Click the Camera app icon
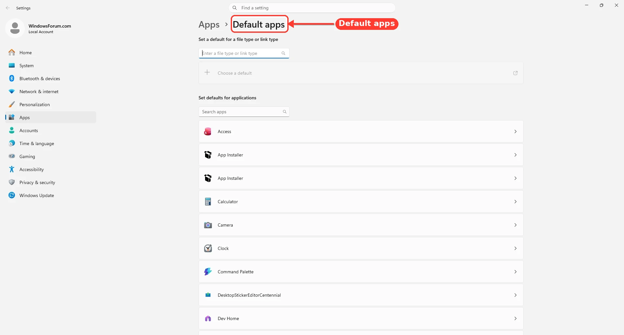 point(208,225)
